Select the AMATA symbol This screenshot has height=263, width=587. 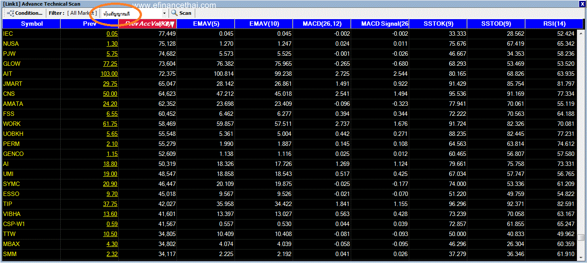click(x=13, y=104)
